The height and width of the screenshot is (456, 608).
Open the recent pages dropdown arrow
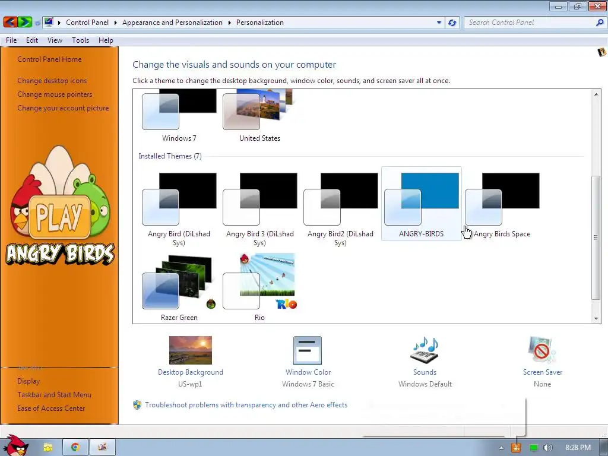tap(37, 23)
